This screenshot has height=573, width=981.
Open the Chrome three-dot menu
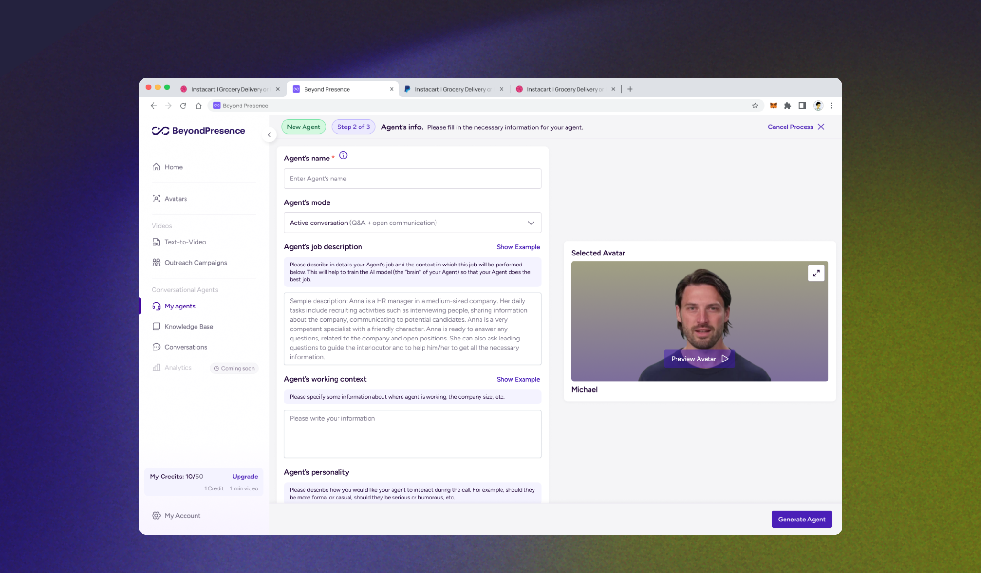coord(831,106)
